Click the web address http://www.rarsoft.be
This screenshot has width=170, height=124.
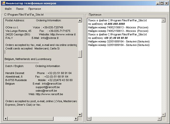pos(49,94)
